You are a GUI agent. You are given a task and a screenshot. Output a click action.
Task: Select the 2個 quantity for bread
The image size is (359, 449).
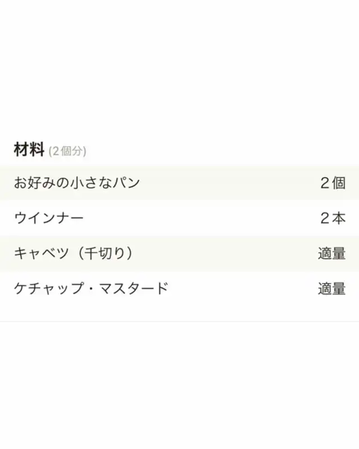click(x=333, y=183)
